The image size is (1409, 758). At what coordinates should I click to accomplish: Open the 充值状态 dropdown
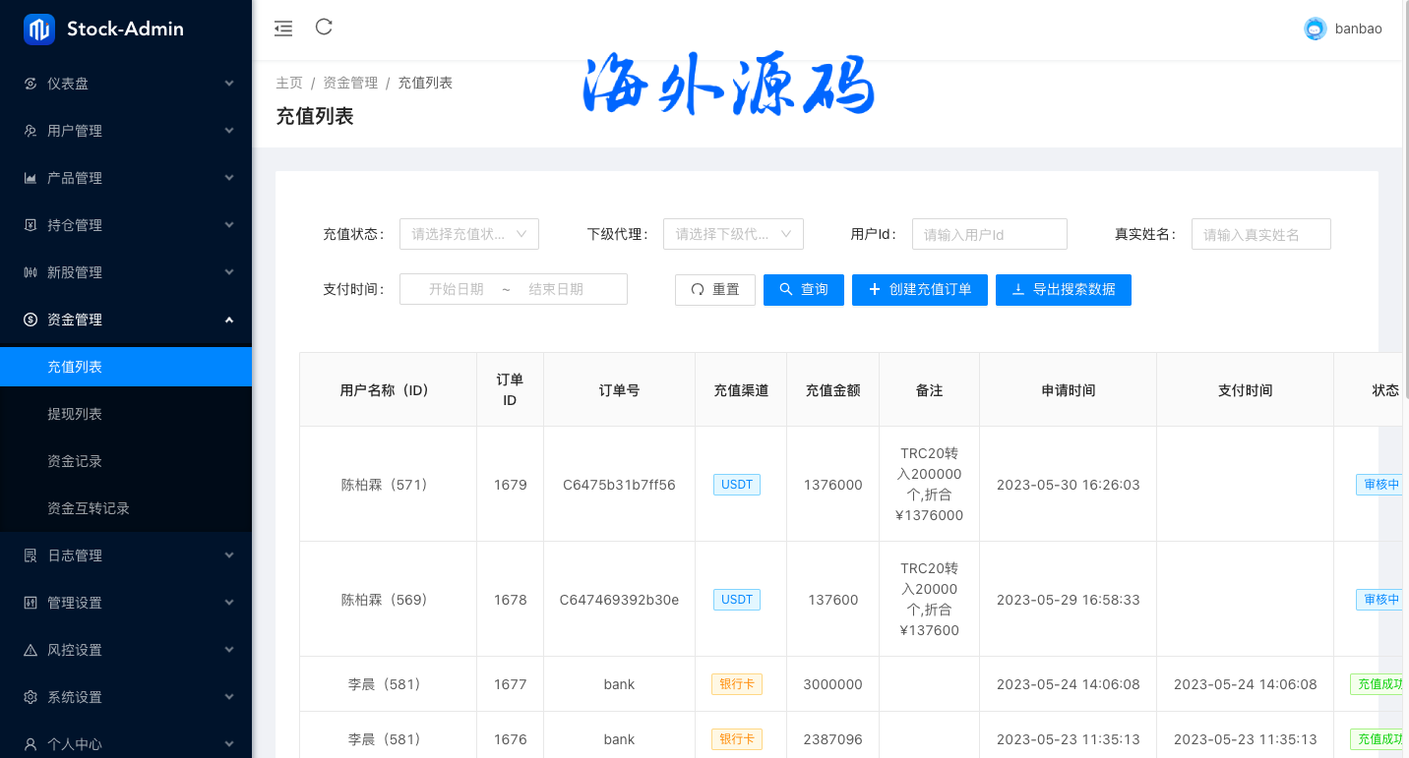[x=469, y=234]
